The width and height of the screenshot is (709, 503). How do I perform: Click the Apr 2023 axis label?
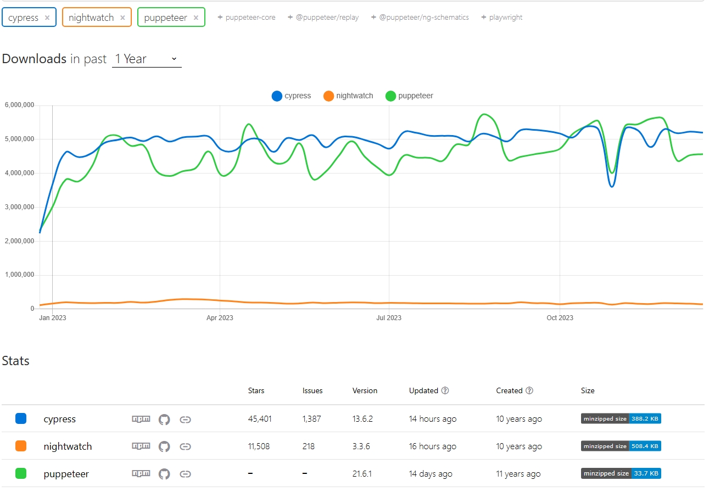[220, 318]
